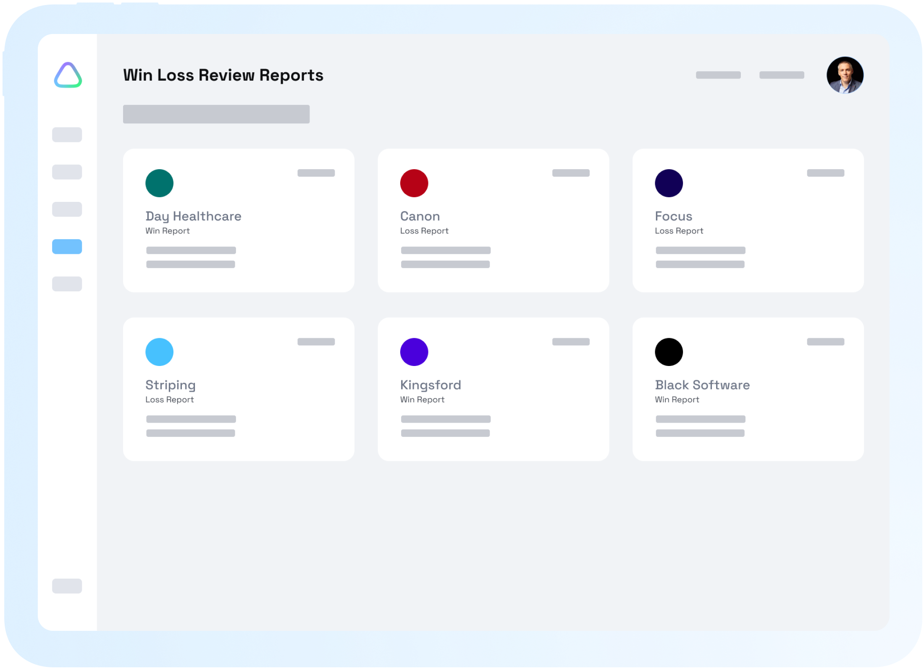Click the bottom sidebar navigation item
Image resolution: width=924 pixels, height=669 pixels.
click(67, 586)
